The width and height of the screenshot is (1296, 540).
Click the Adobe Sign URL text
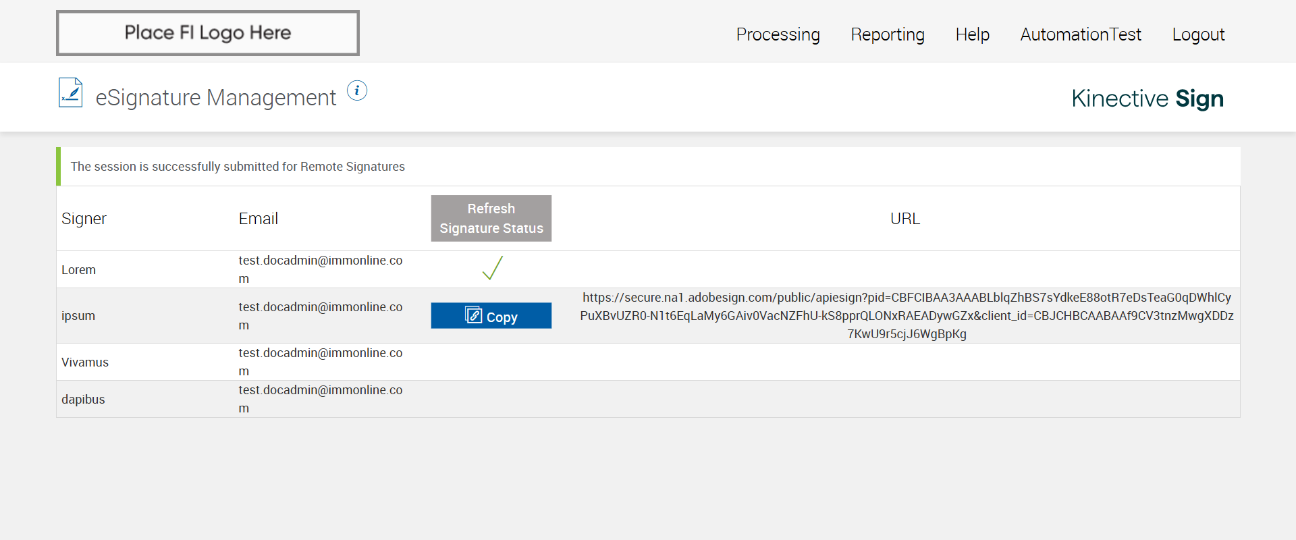coord(907,315)
